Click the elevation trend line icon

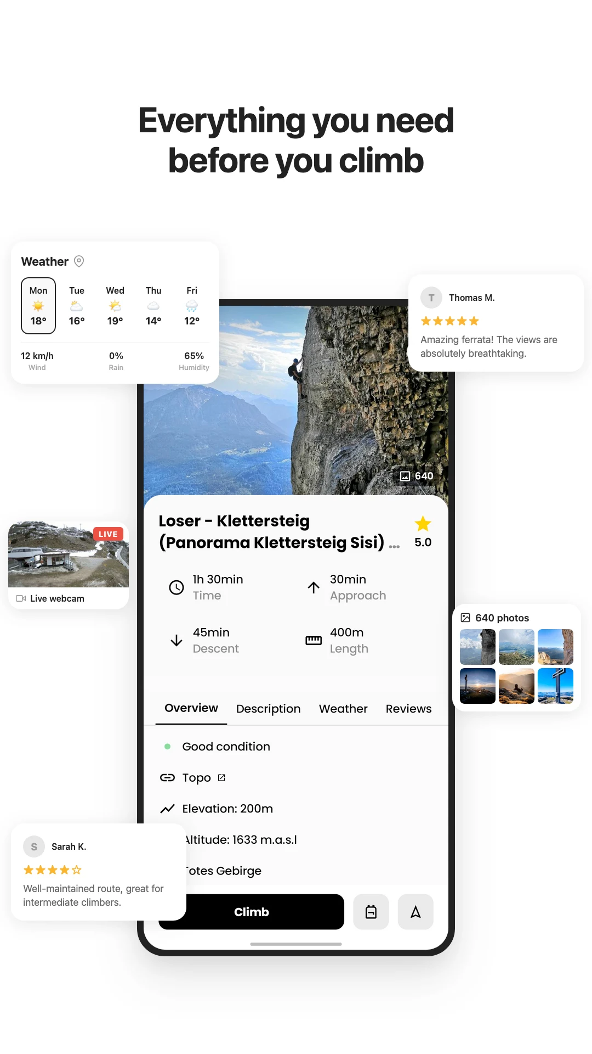[167, 809]
